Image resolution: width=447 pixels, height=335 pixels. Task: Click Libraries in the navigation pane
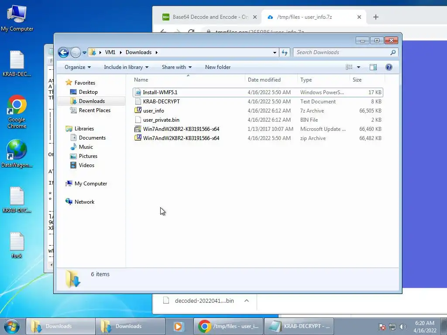(84, 129)
